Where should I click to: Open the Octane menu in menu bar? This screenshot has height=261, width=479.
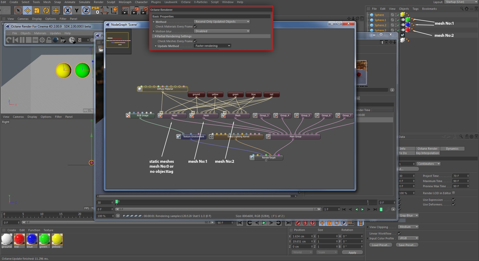(x=186, y=2)
